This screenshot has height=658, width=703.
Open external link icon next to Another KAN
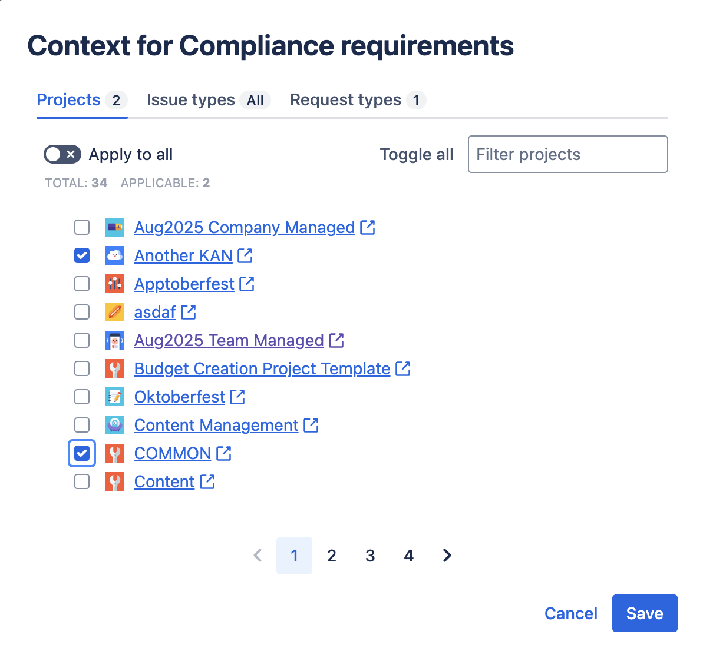point(245,256)
